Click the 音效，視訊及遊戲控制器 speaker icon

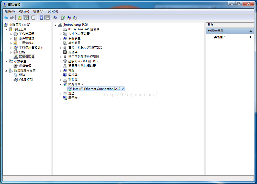click(65, 48)
